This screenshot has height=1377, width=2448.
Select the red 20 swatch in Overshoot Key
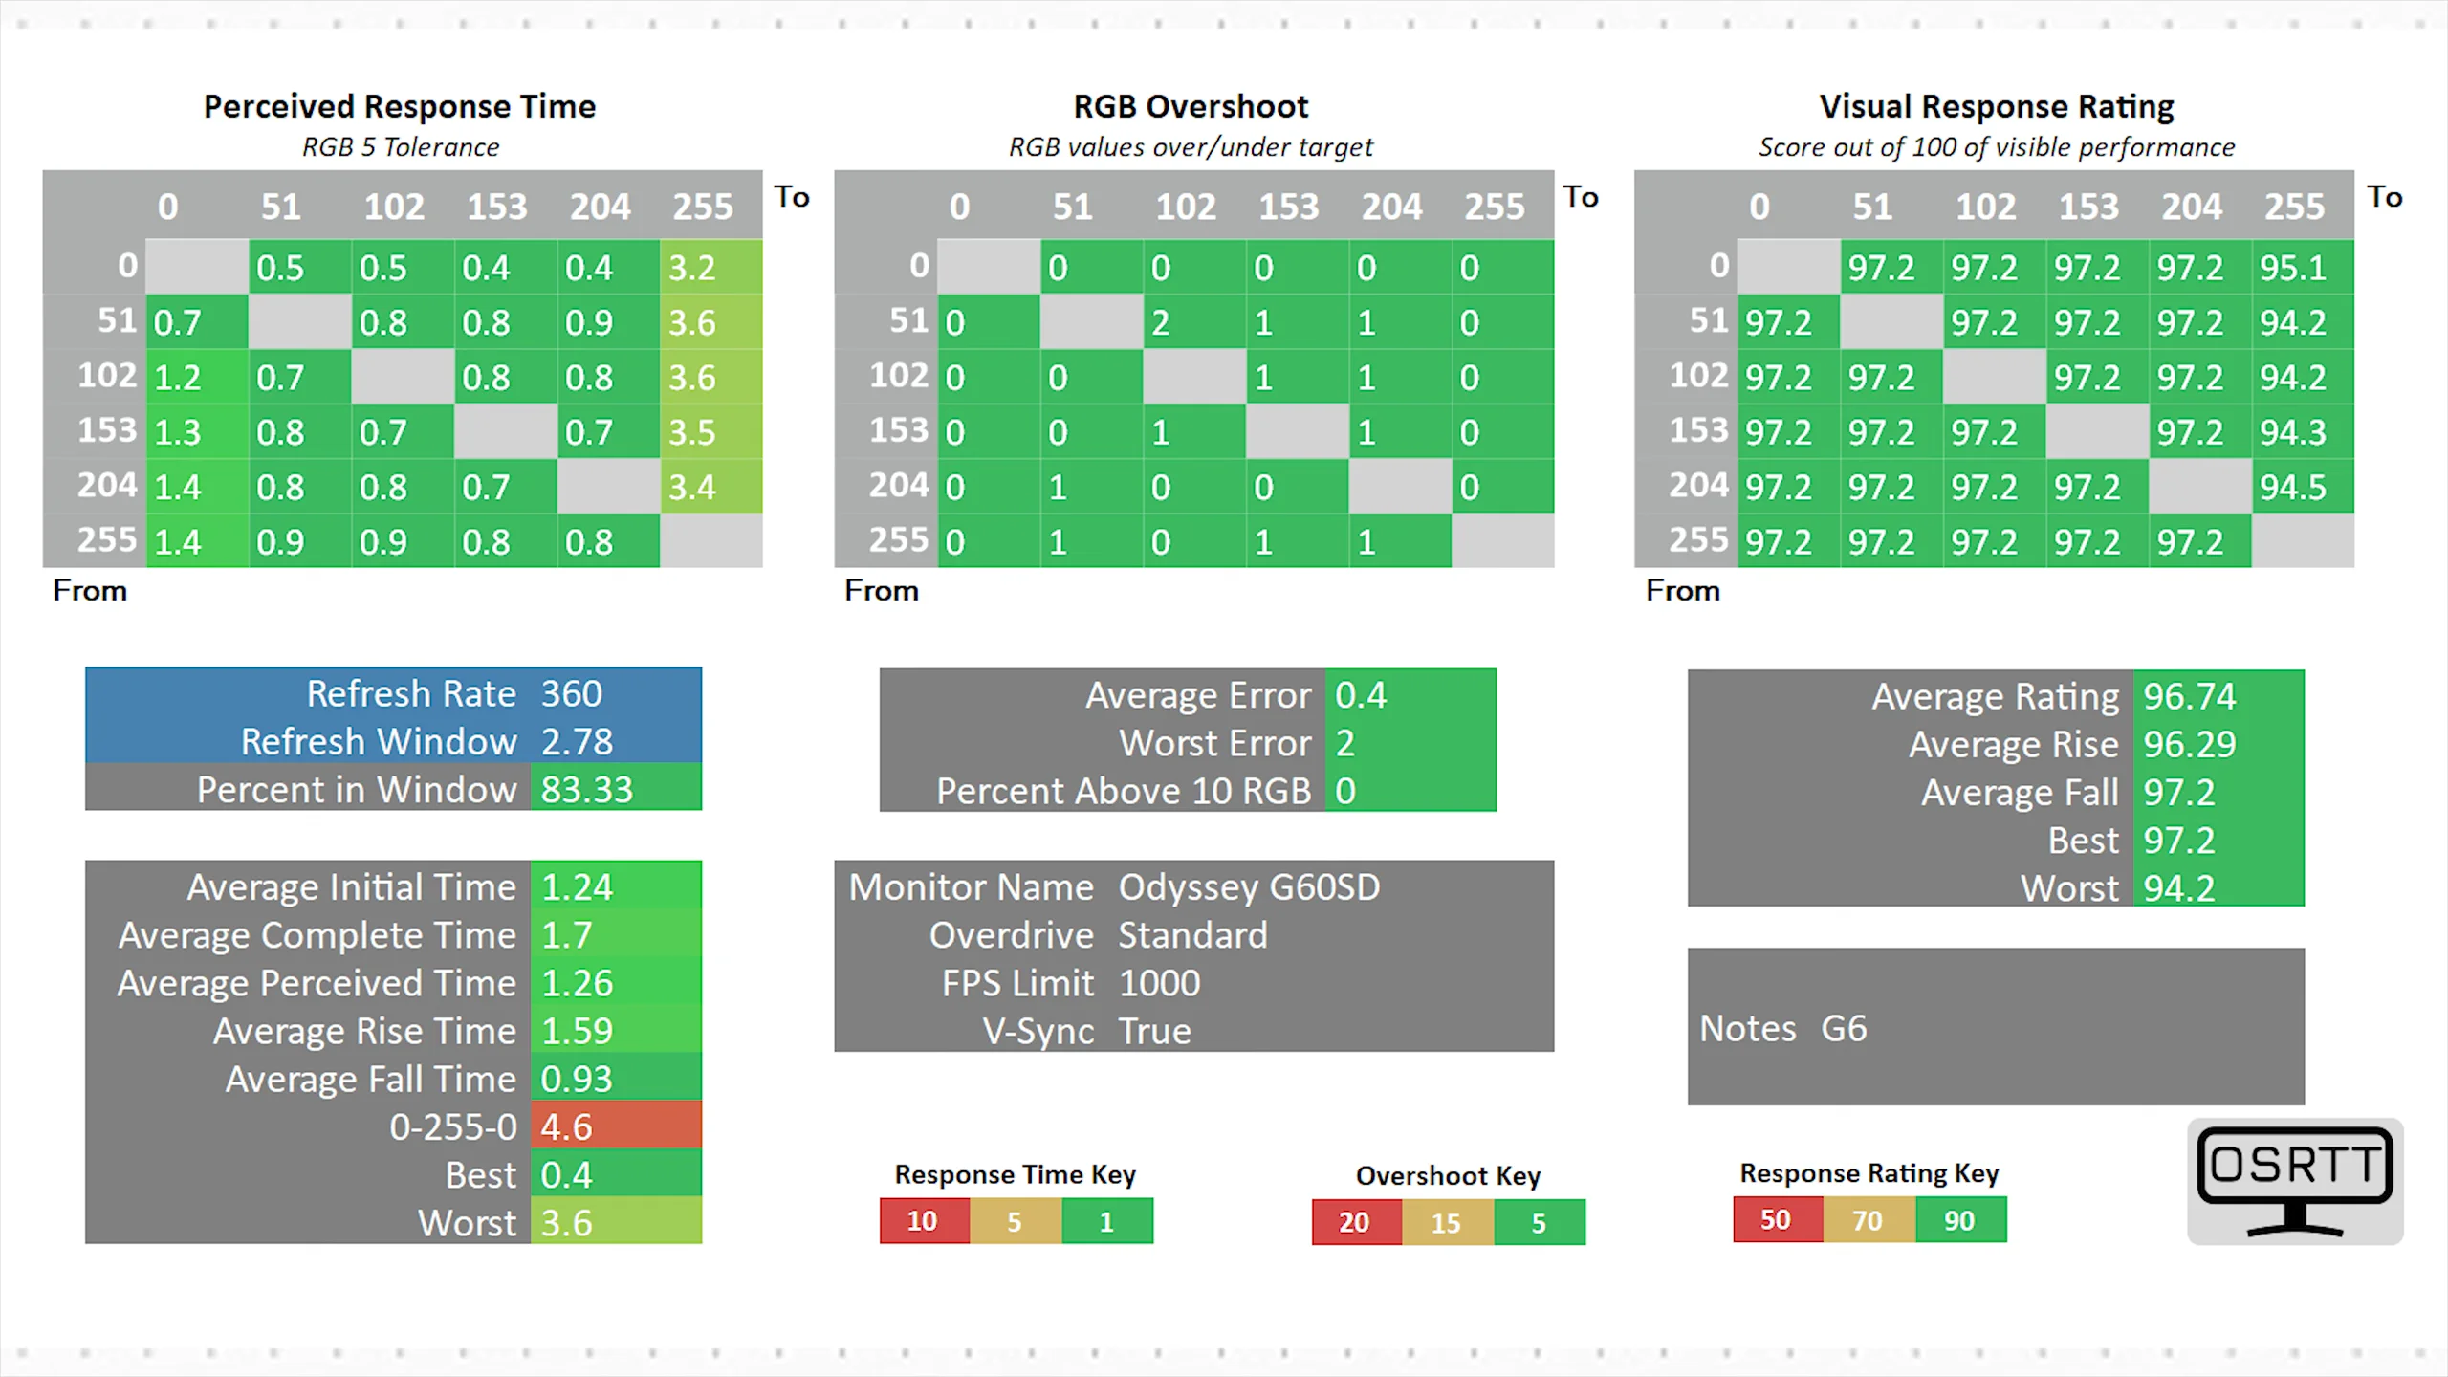coord(1354,1222)
